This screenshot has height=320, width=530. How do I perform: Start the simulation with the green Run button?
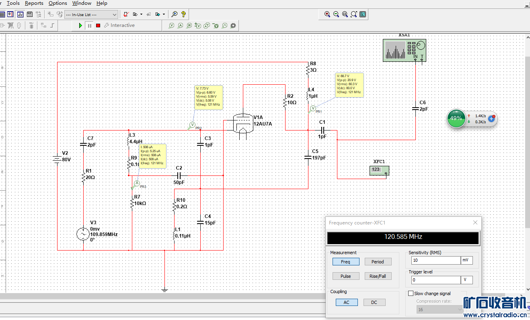click(x=80, y=25)
